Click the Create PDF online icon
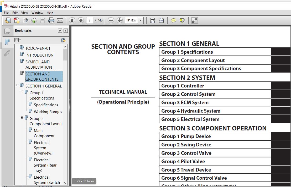291x187 pixels. [x=17, y=20]
